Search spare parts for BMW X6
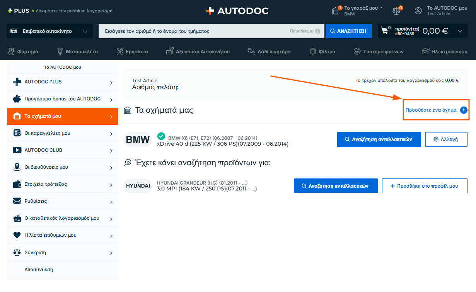 (379, 139)
